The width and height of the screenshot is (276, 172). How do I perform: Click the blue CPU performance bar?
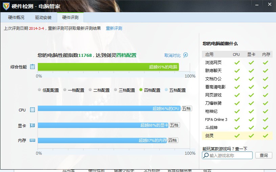click(x=109, y=108)
